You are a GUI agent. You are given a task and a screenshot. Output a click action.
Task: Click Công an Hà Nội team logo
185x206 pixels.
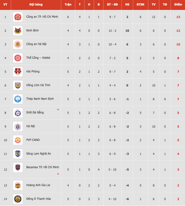point(18,44)
